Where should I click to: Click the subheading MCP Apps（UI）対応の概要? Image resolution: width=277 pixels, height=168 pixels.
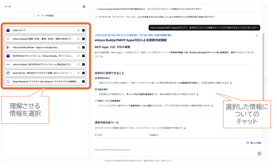click(112, 47)
